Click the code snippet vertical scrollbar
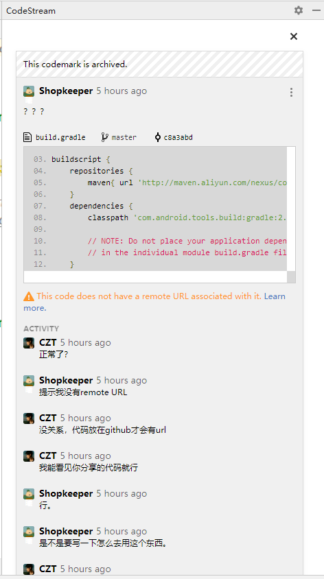 pyautogui.click(x=291, y=209)
